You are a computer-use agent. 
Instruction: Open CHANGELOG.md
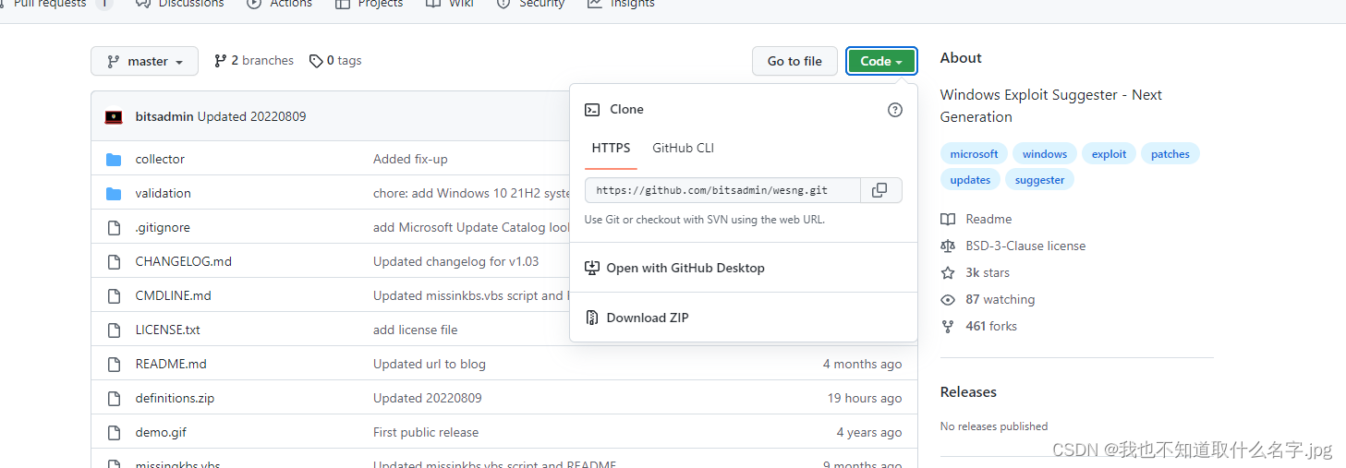[x=184, y=261]
